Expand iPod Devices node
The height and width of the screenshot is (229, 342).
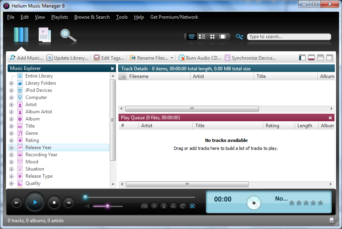click(x=12, y=90)
